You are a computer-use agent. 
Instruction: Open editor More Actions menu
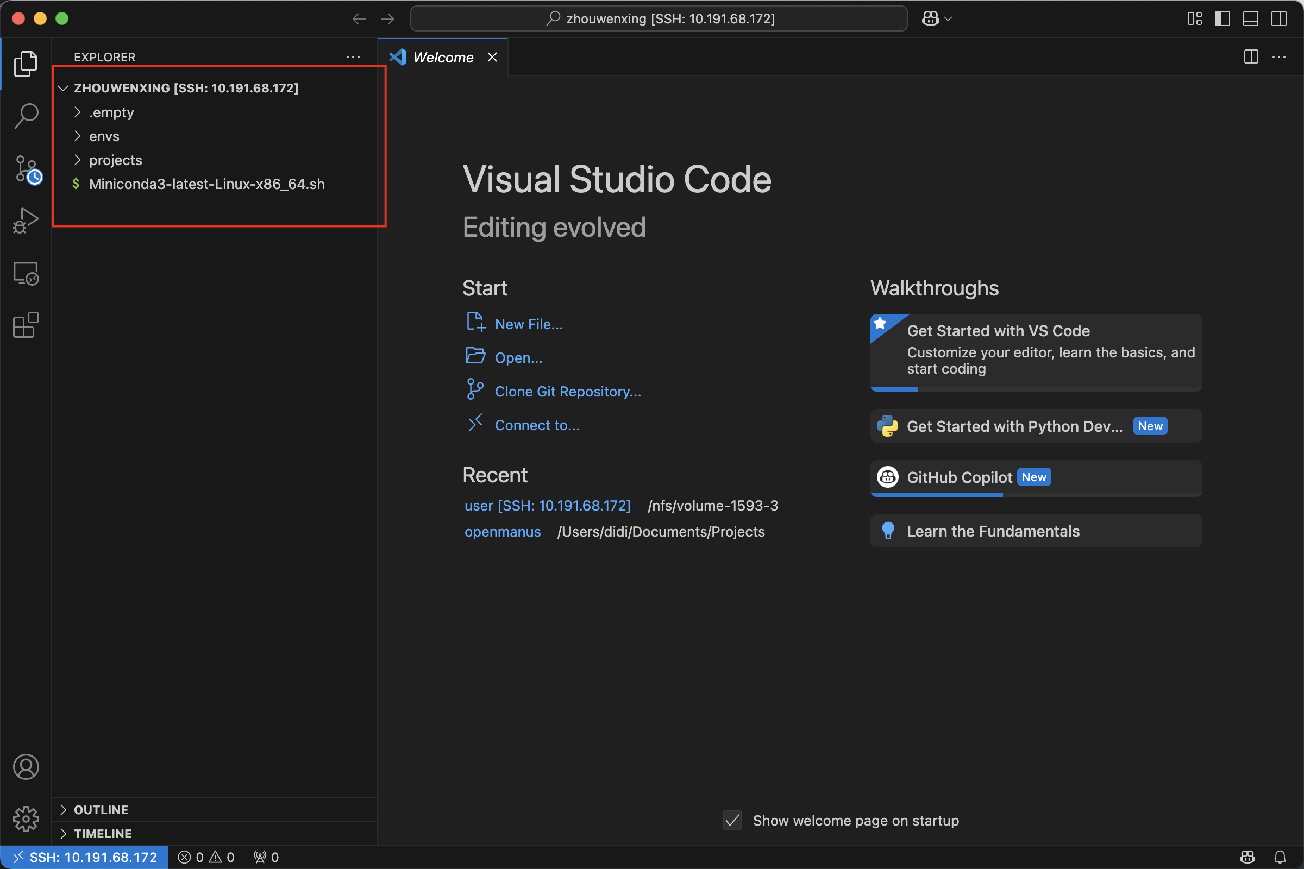point(1279,57)
